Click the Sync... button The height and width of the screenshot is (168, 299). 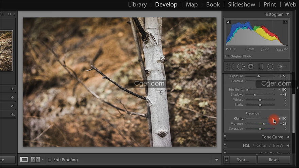243,160
